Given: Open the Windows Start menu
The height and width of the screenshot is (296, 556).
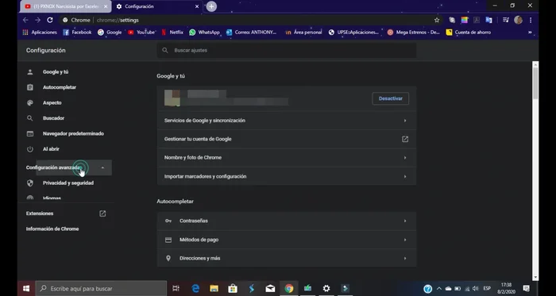Looking at the screenshot, I should click(26, 289).
